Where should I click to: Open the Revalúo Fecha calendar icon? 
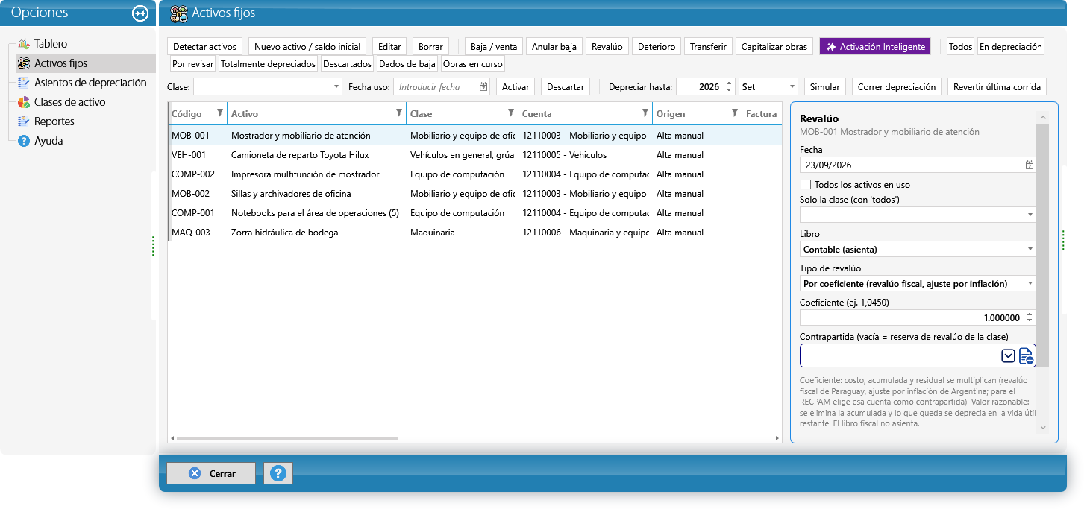(1030, 165)
